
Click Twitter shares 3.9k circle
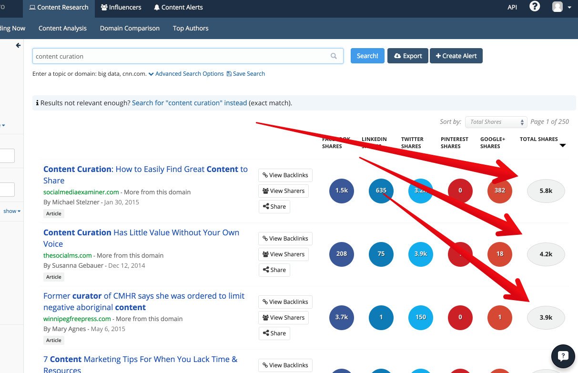[421, 254]
